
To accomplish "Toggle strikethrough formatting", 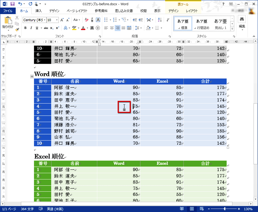I will click(46, 28).
